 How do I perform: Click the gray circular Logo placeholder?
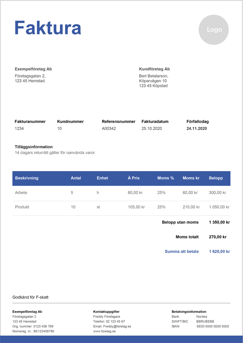pos(214,30)
